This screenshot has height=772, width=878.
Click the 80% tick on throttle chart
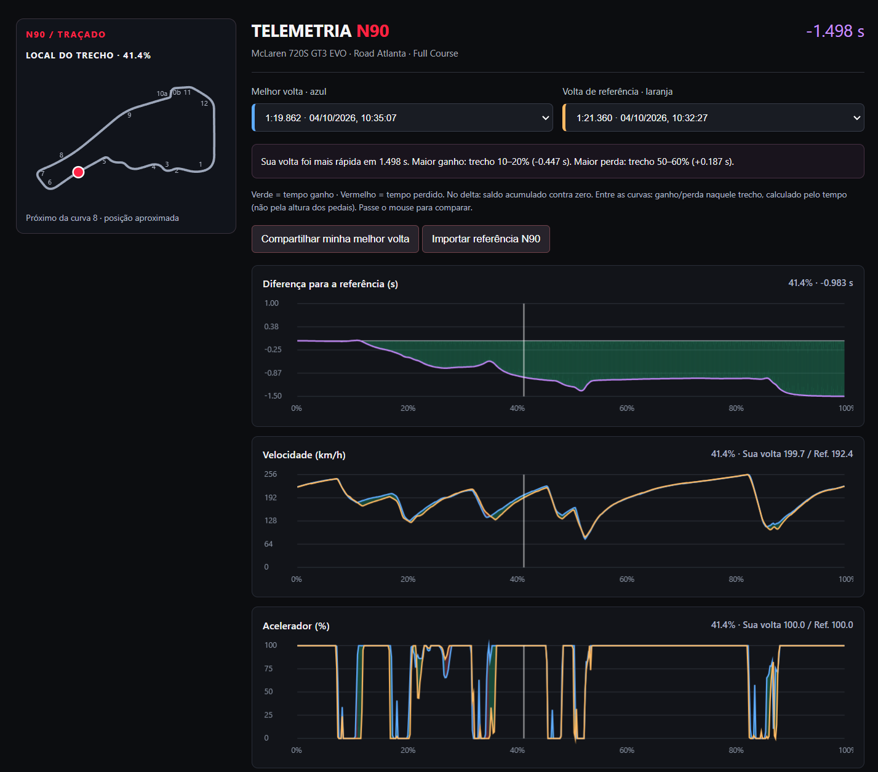coord(736,750)
